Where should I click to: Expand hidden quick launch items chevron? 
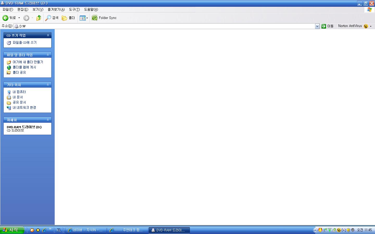click(x=50, y=229)
